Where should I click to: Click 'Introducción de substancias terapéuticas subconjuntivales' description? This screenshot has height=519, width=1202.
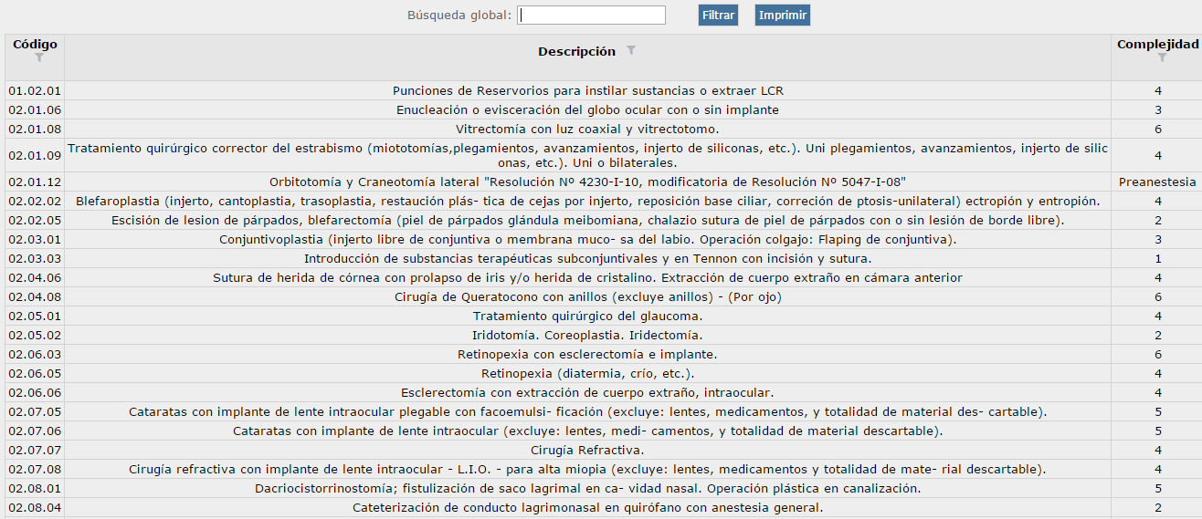[x=588, y=259]
